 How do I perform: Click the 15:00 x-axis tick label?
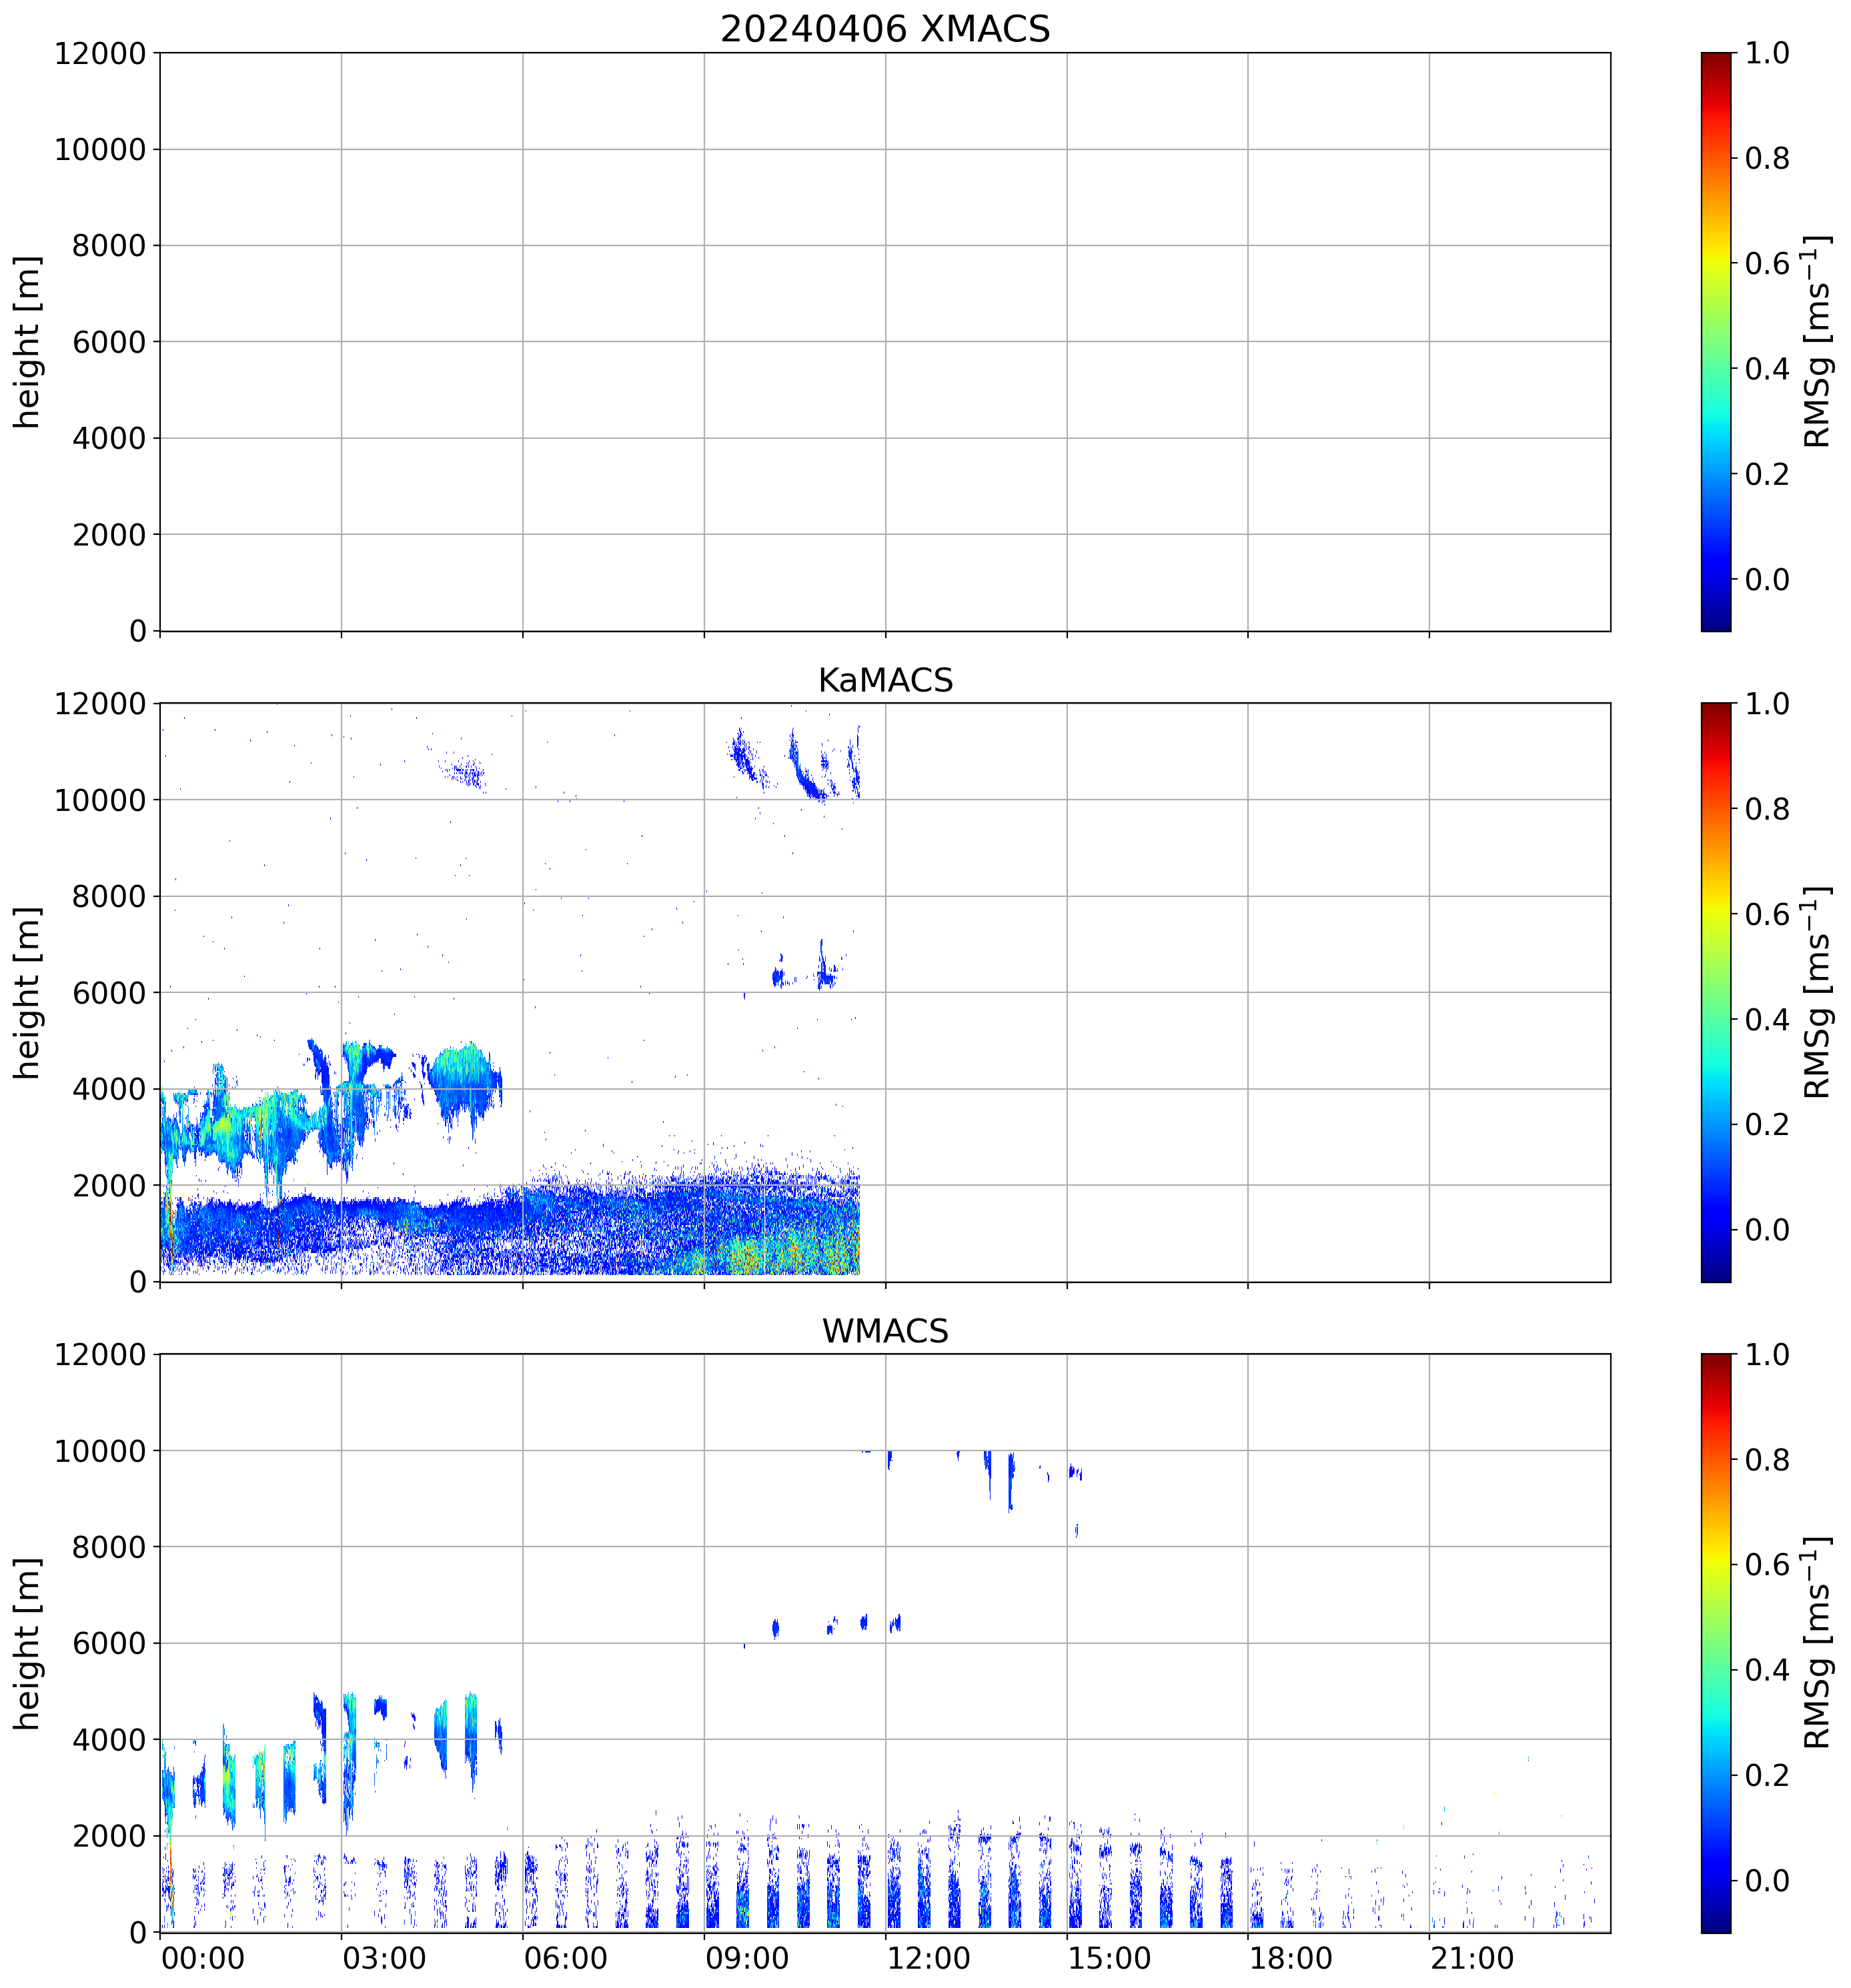click(1109, 1957)
